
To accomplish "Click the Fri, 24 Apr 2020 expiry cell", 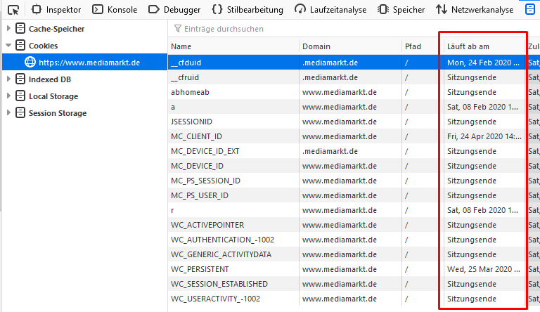I will point(484,137).
